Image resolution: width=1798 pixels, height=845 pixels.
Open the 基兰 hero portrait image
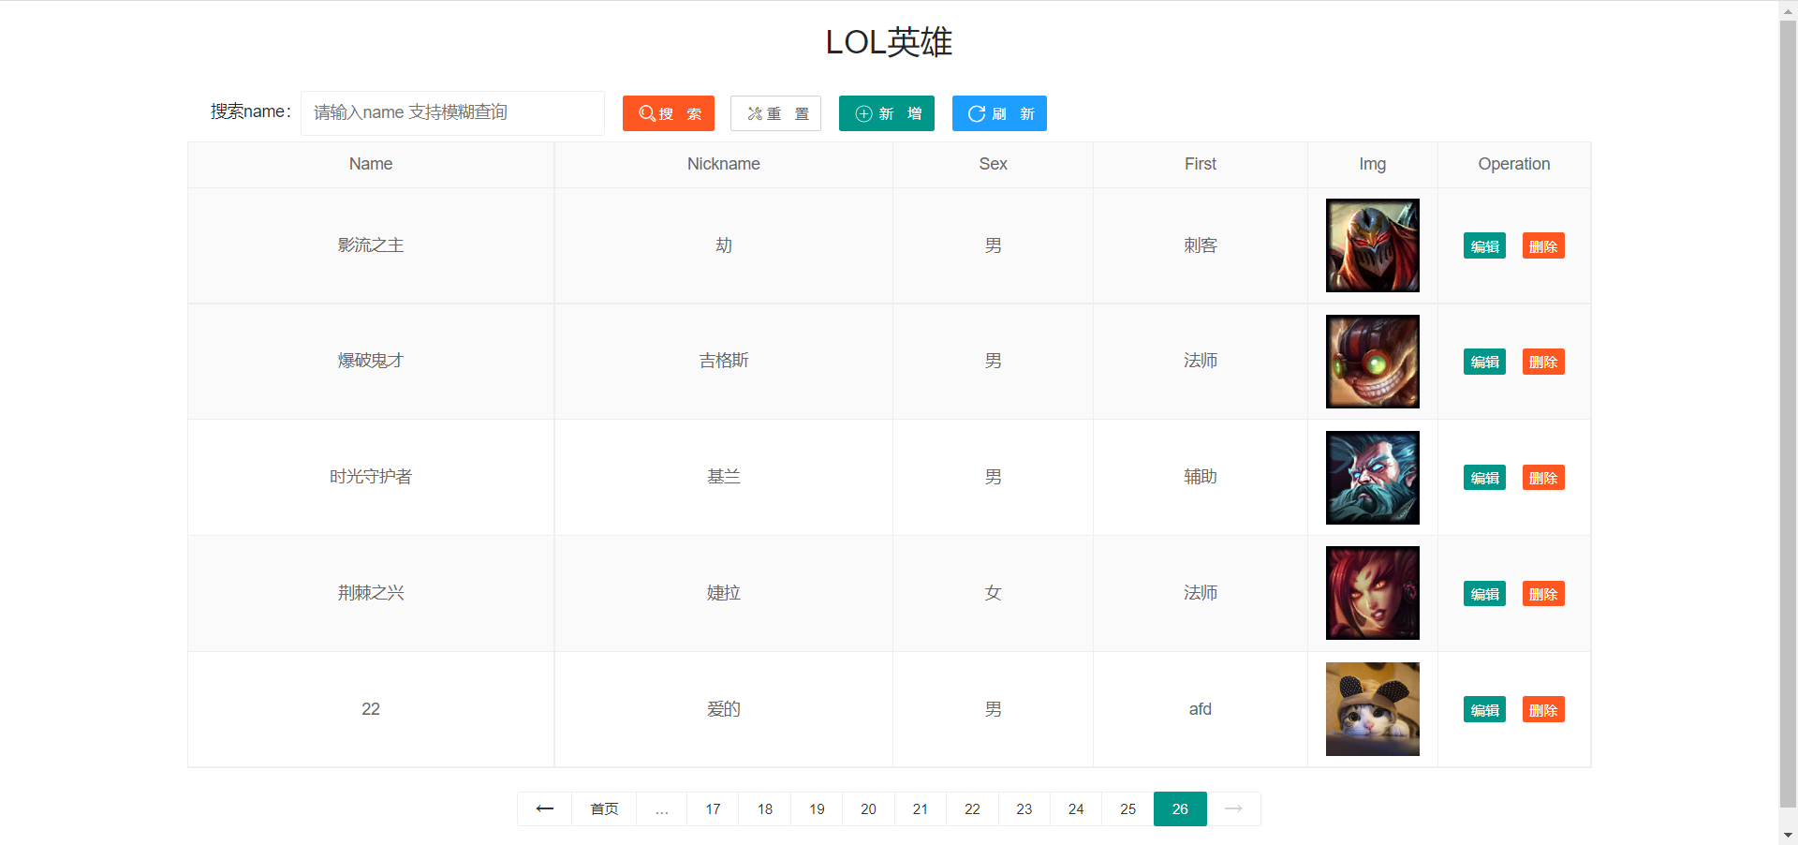pos(1373,478)
